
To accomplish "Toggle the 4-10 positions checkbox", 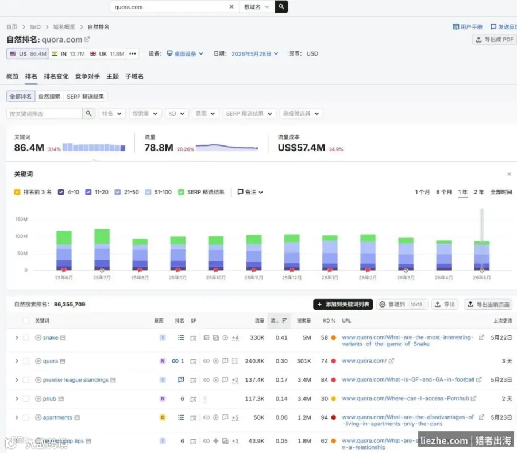I will coord(61,192).
